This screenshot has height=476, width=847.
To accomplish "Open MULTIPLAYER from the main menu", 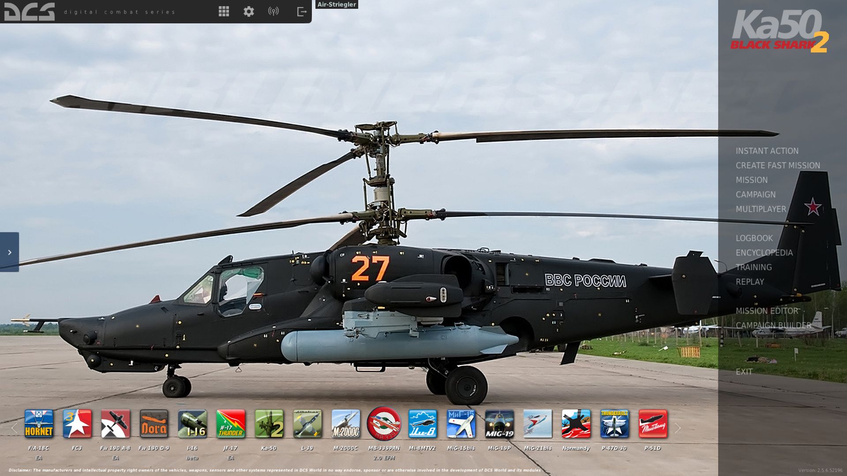I will 761,209.
